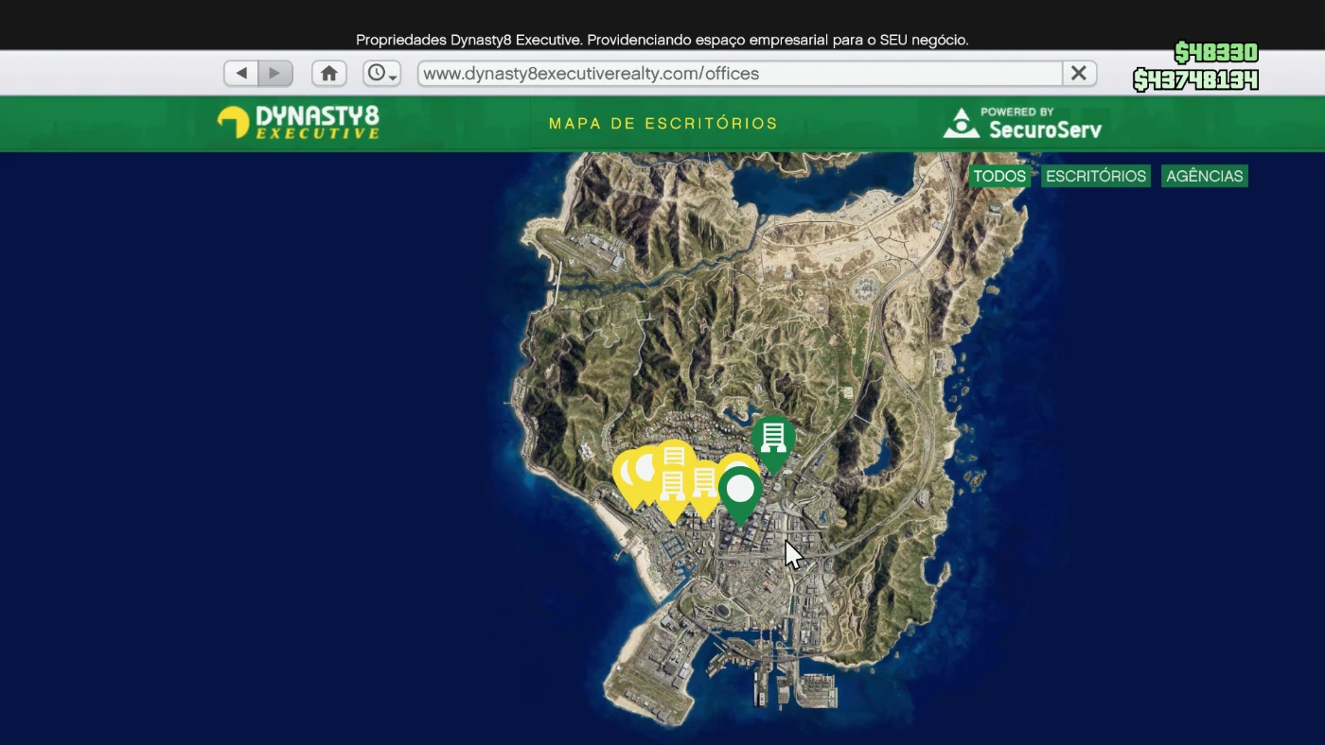The image size is (1325, 745).
Task: Open the browser history clock dropdown
Action: point(382,74)
